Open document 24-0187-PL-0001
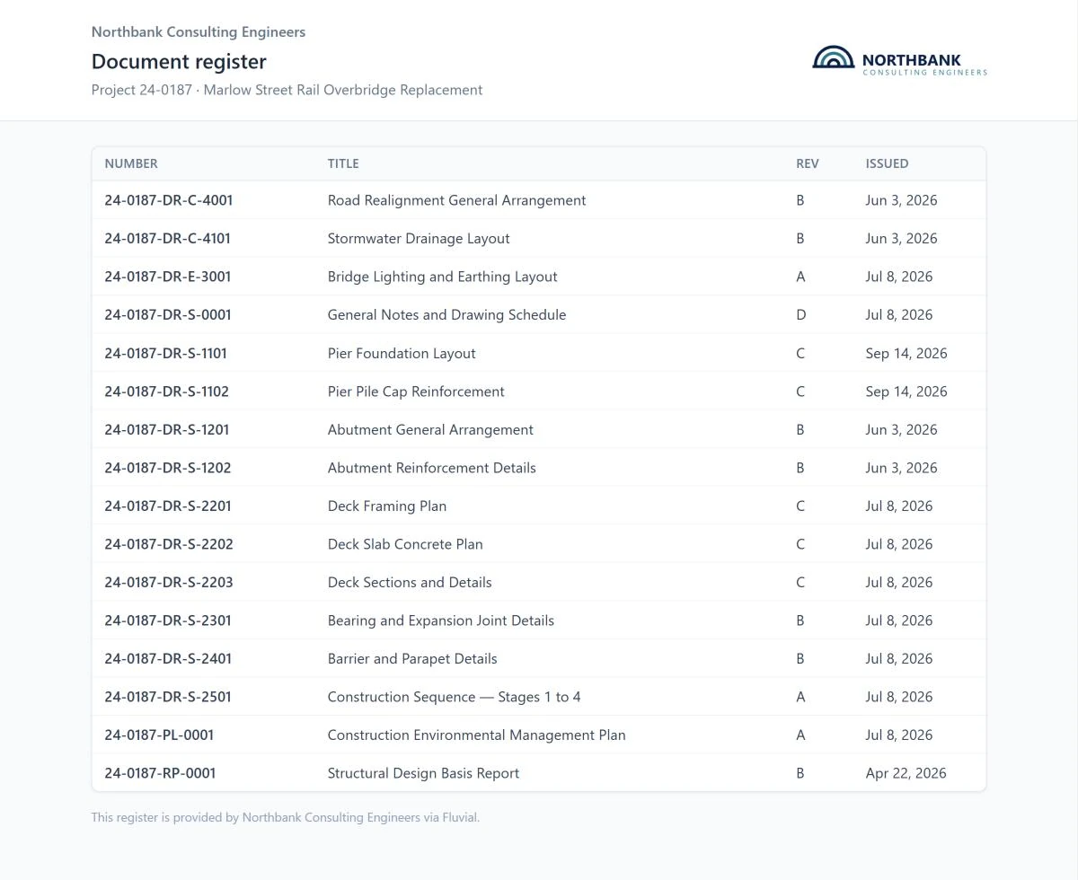The image size is (1078, 880). point(159,735)
